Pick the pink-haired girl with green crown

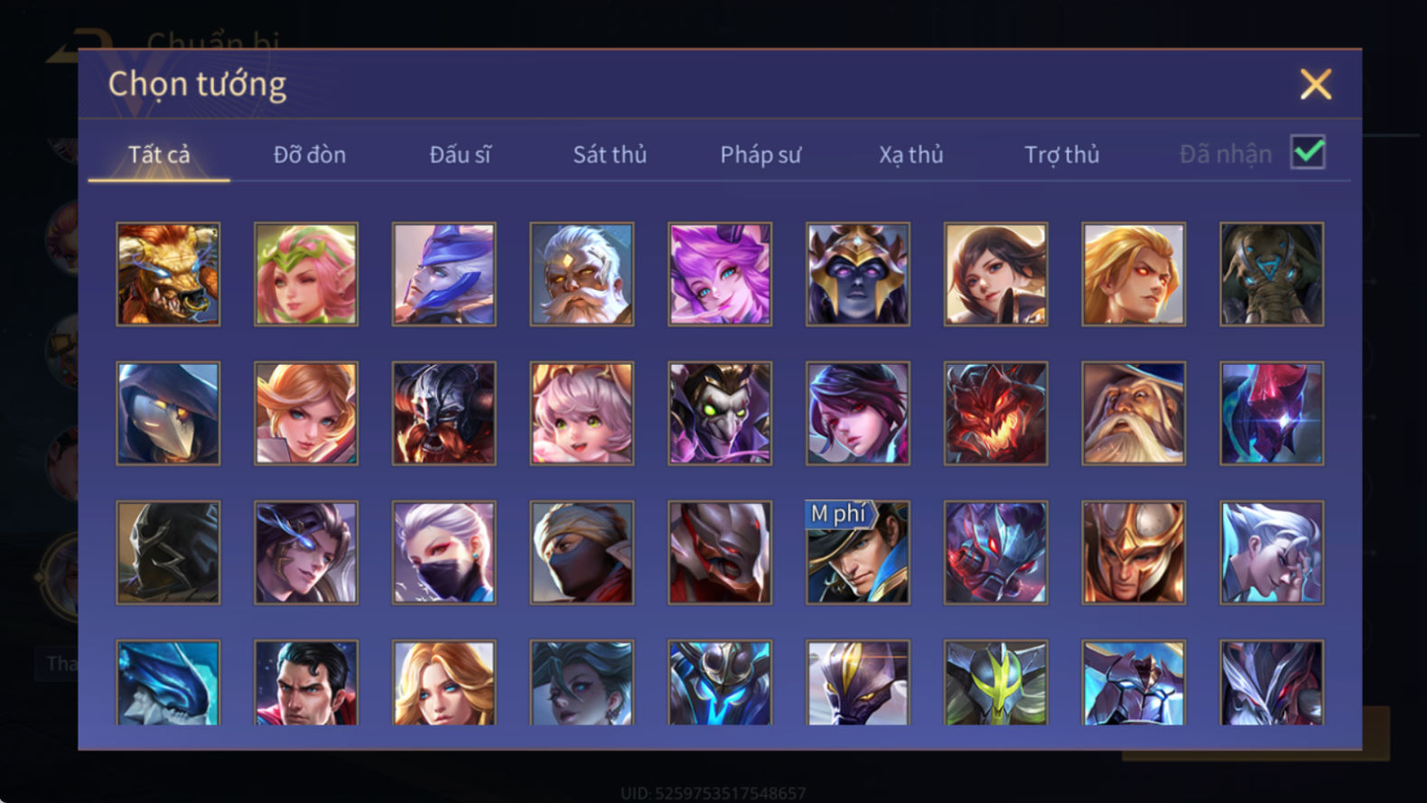pos(306,274)
